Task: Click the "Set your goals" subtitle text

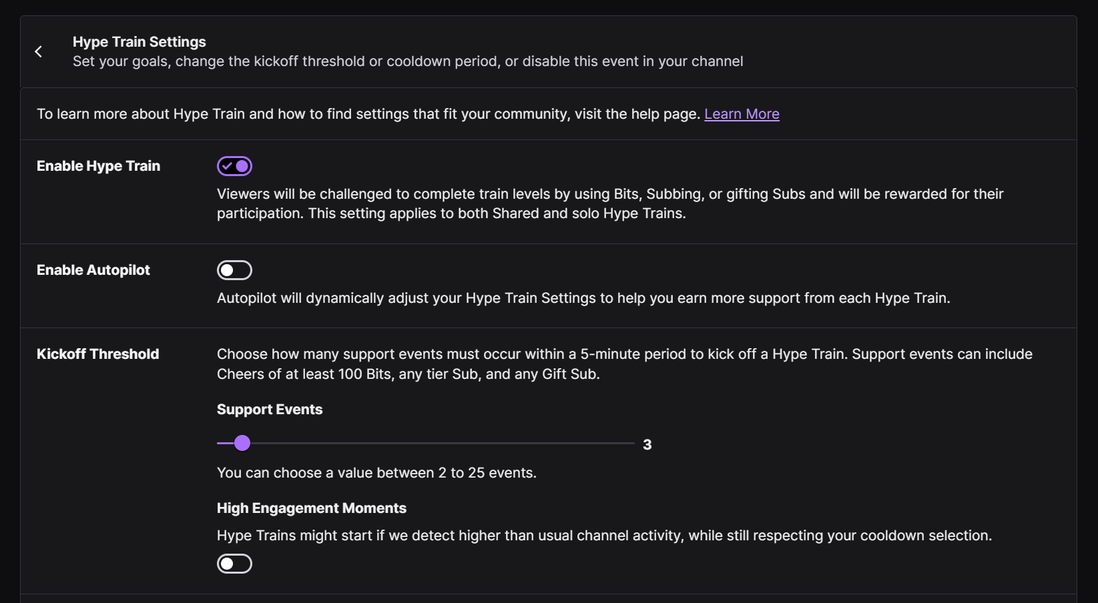Action: pyautogui.click(x=407, y=61)
